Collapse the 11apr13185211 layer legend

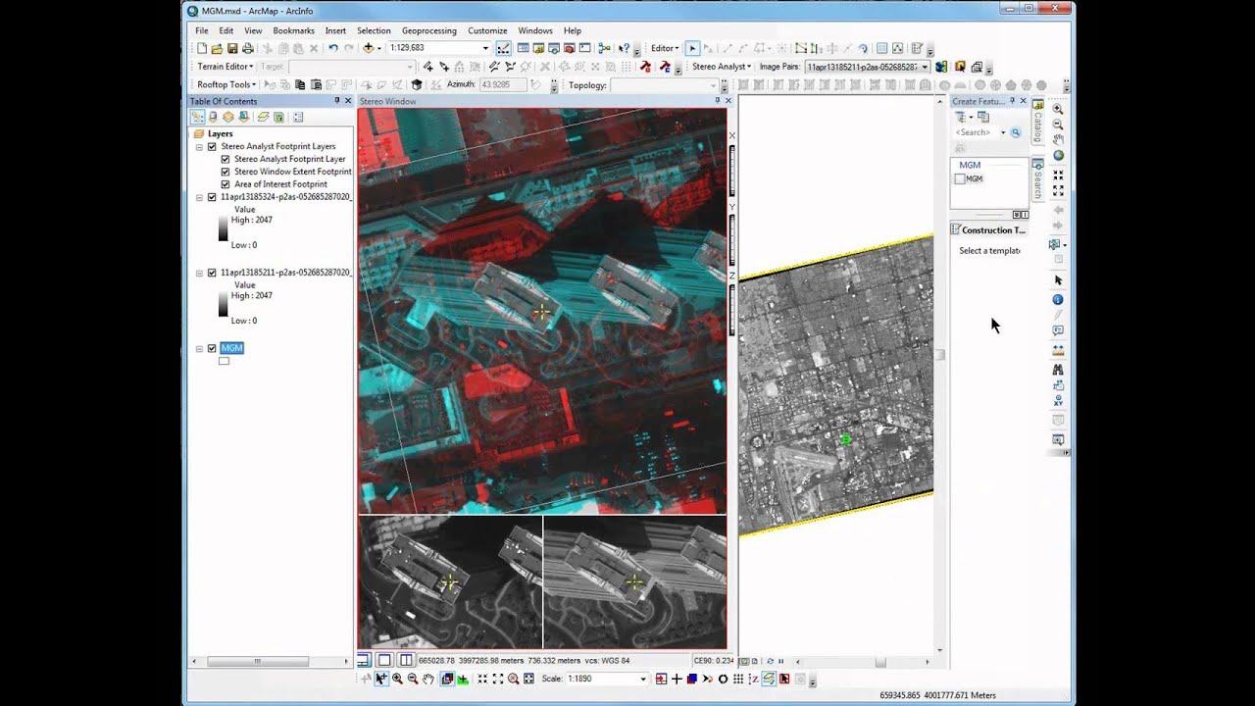click(199, 273)
